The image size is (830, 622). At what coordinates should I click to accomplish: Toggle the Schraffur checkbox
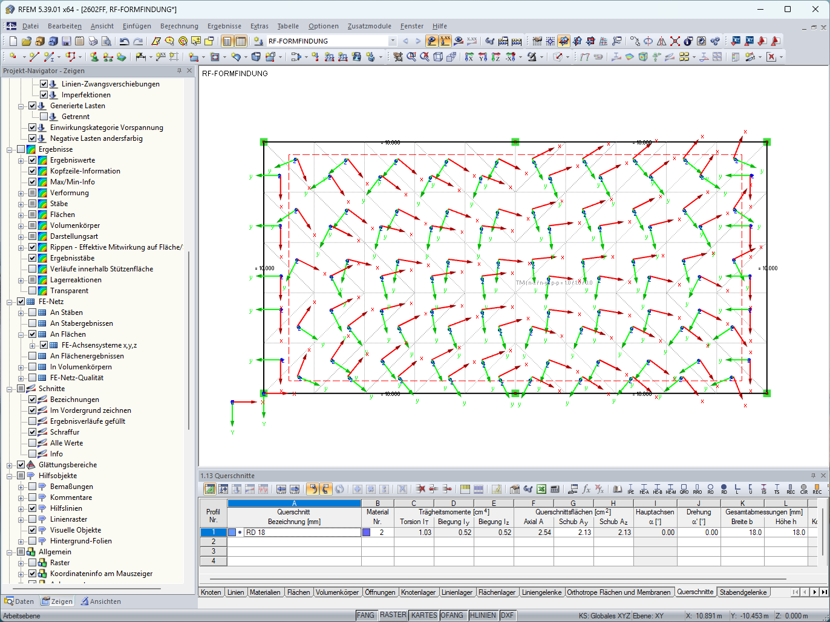[x=32, y=432]
